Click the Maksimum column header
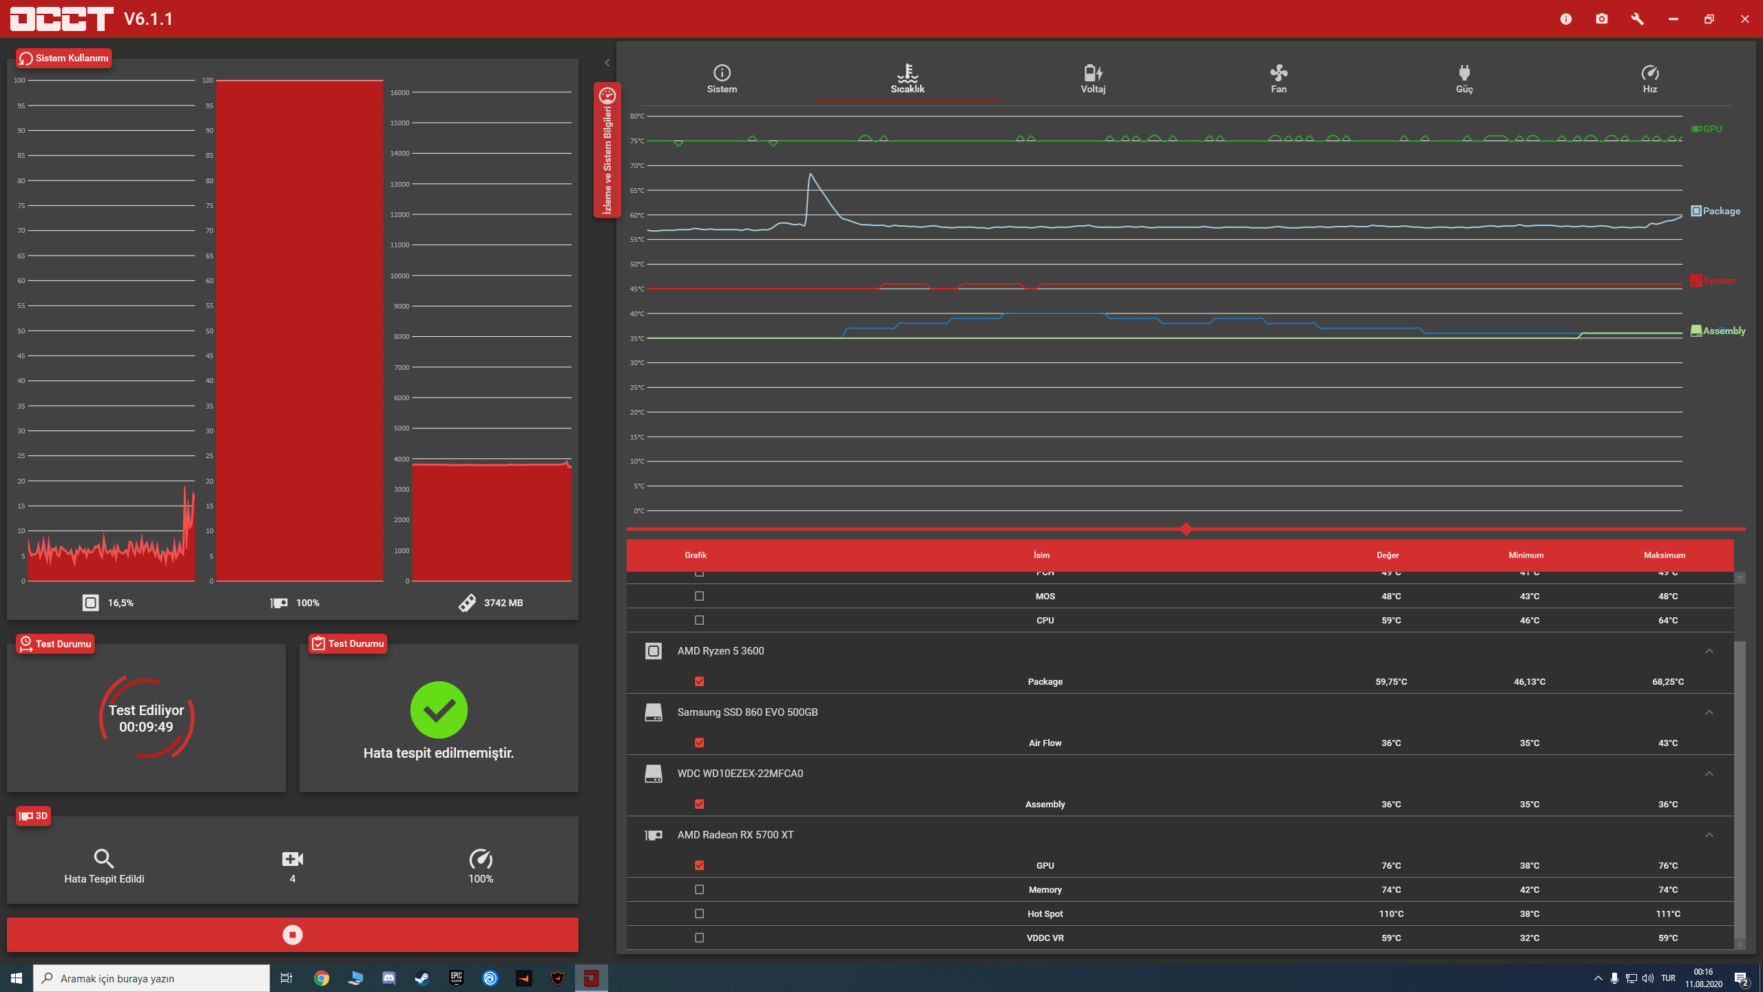 1664,555
